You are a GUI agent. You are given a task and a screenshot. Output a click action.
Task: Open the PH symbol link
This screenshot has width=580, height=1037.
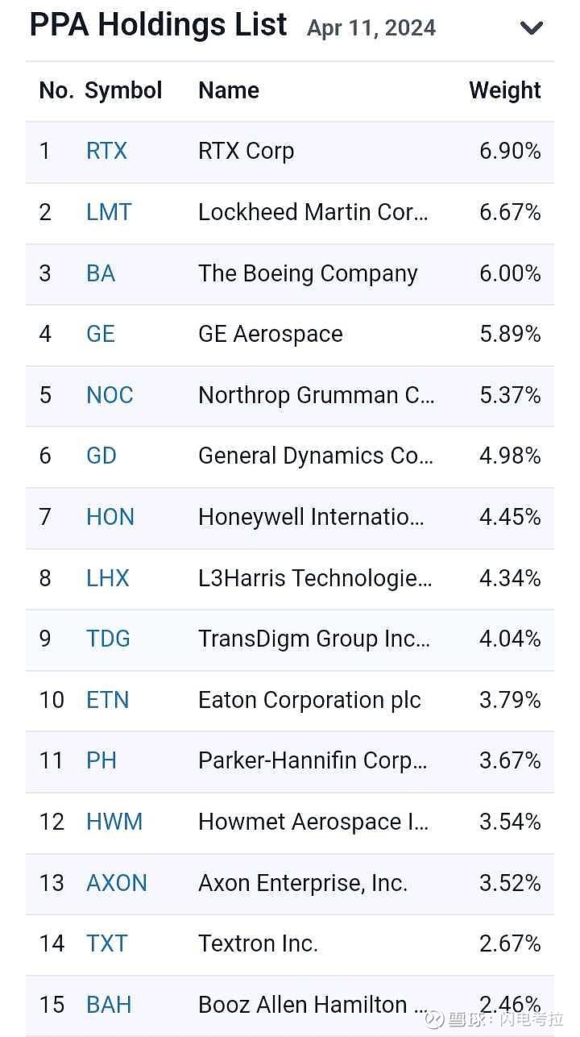101,760
